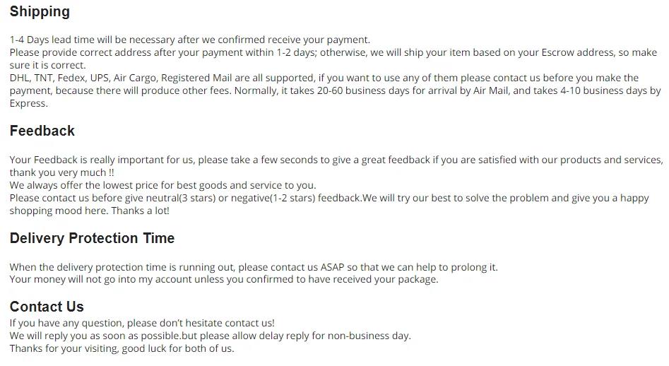Click the Contact Us heading
669x366 pixels.
tap(47, 306)
